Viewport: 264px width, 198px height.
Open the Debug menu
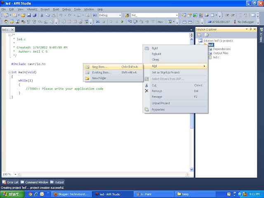point(66,9)
